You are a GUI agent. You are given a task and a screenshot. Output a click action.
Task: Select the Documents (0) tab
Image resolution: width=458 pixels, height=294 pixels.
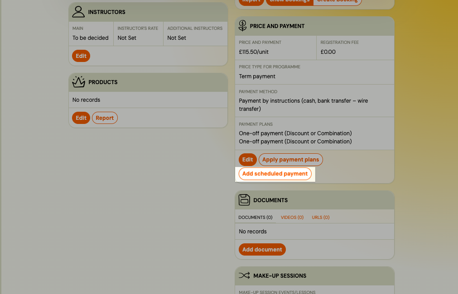click(x=255, y=218)
